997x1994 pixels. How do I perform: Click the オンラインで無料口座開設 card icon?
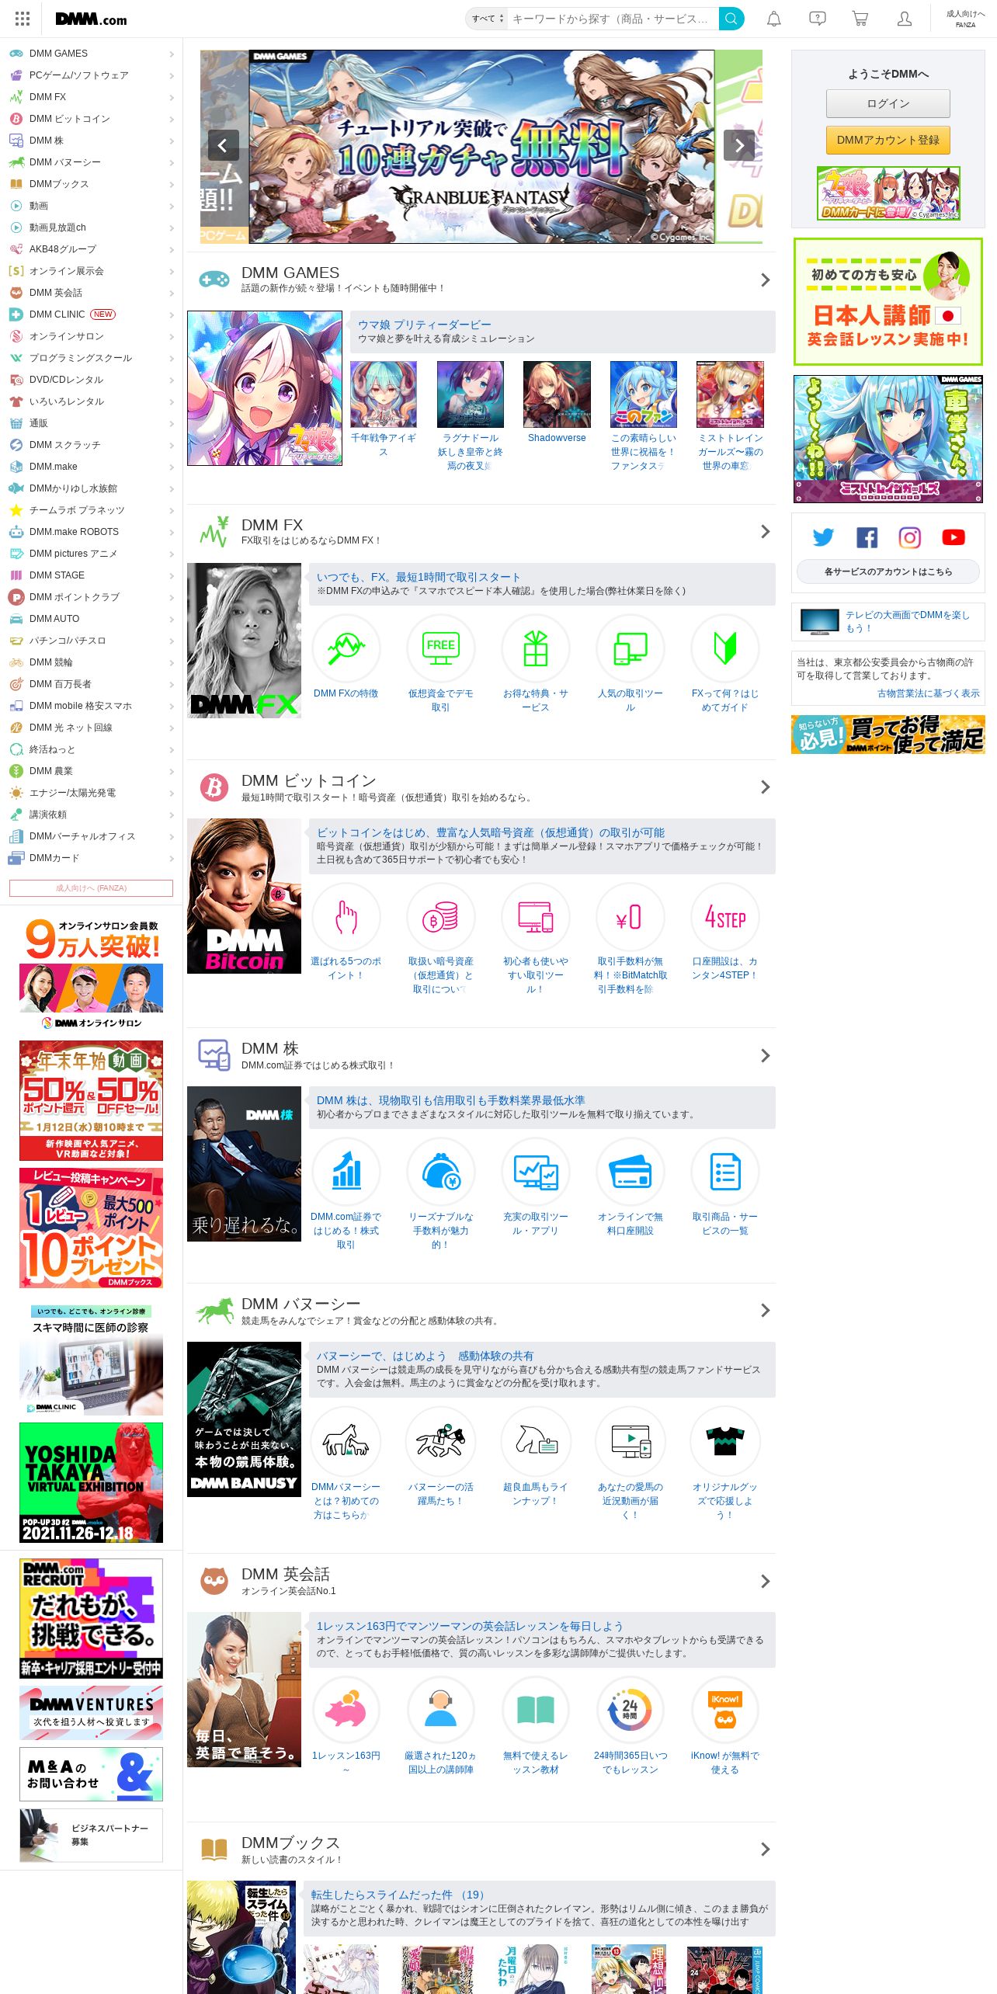click(631, 1172)
